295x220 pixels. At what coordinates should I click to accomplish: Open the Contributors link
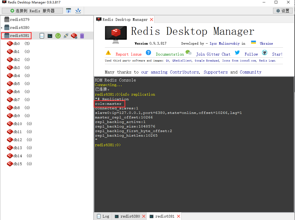point(184,72)
